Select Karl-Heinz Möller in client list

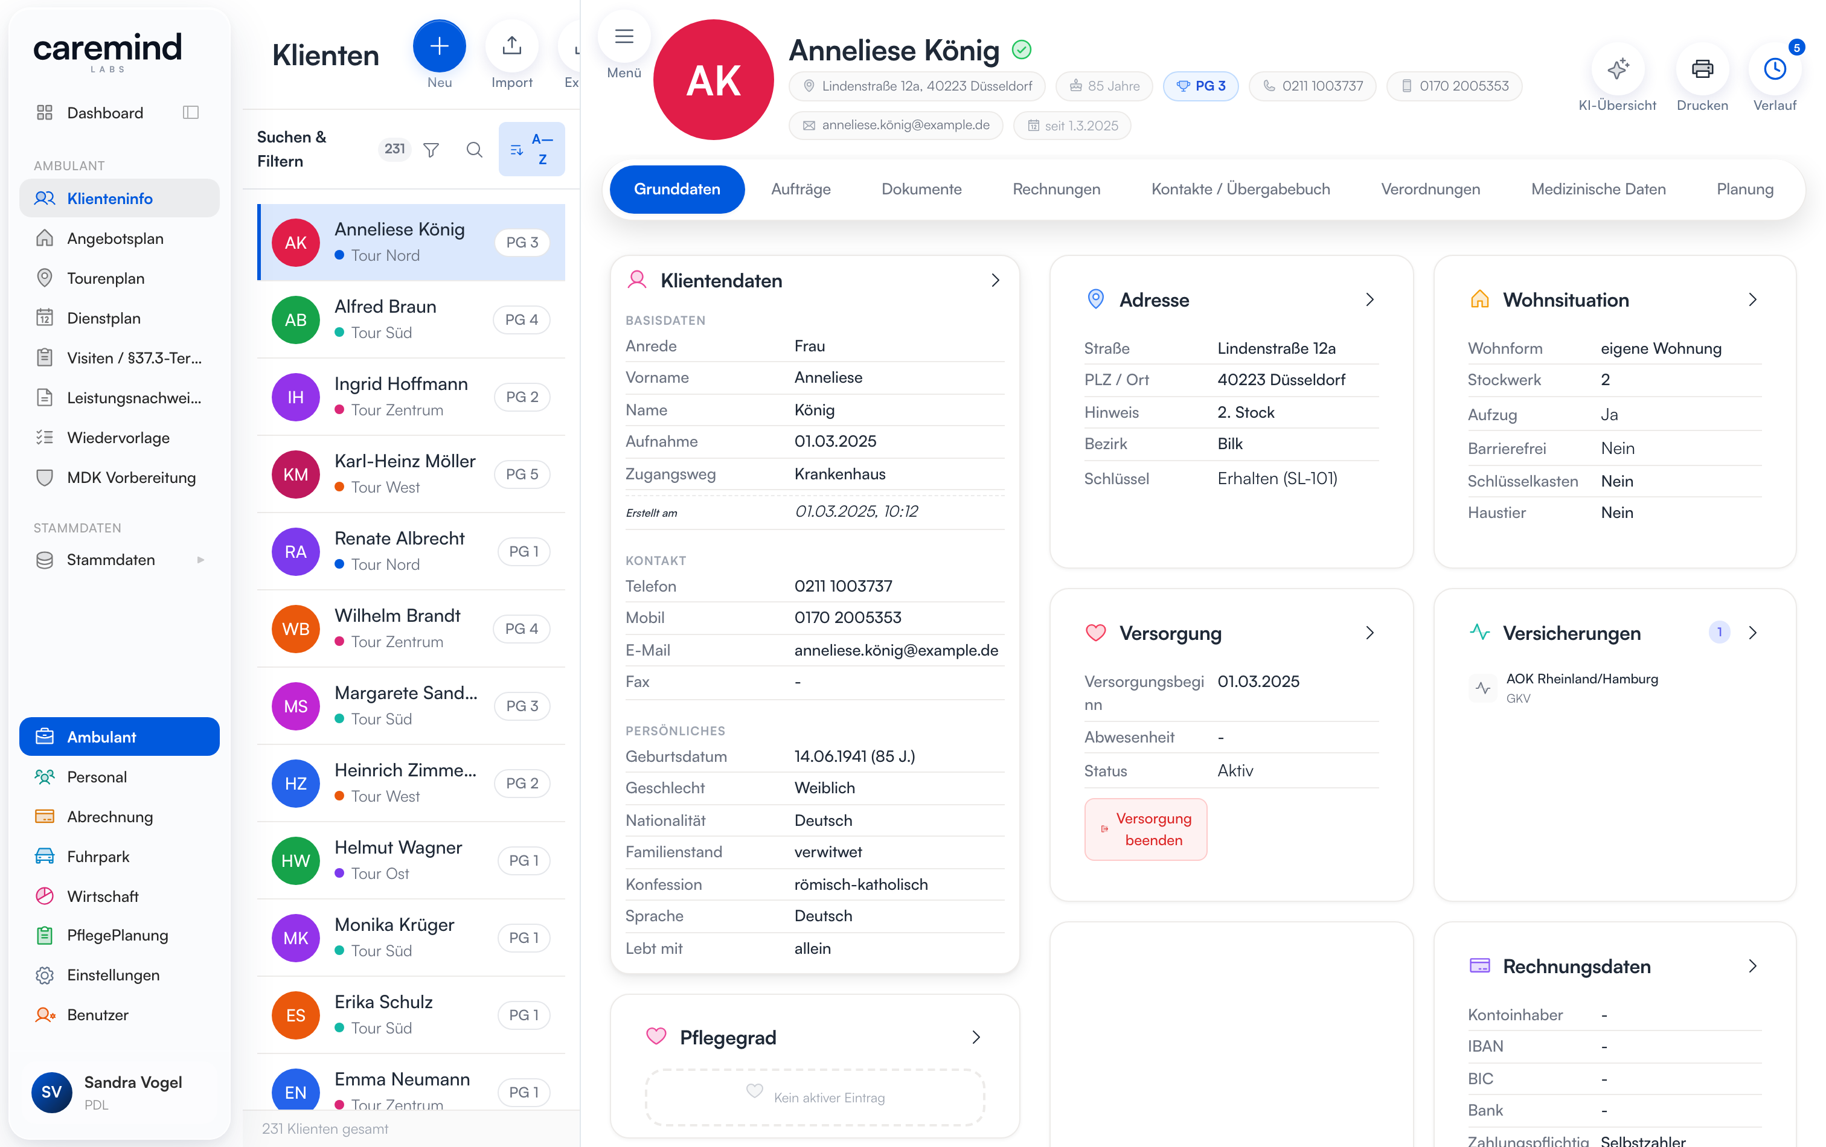[411, 474]
